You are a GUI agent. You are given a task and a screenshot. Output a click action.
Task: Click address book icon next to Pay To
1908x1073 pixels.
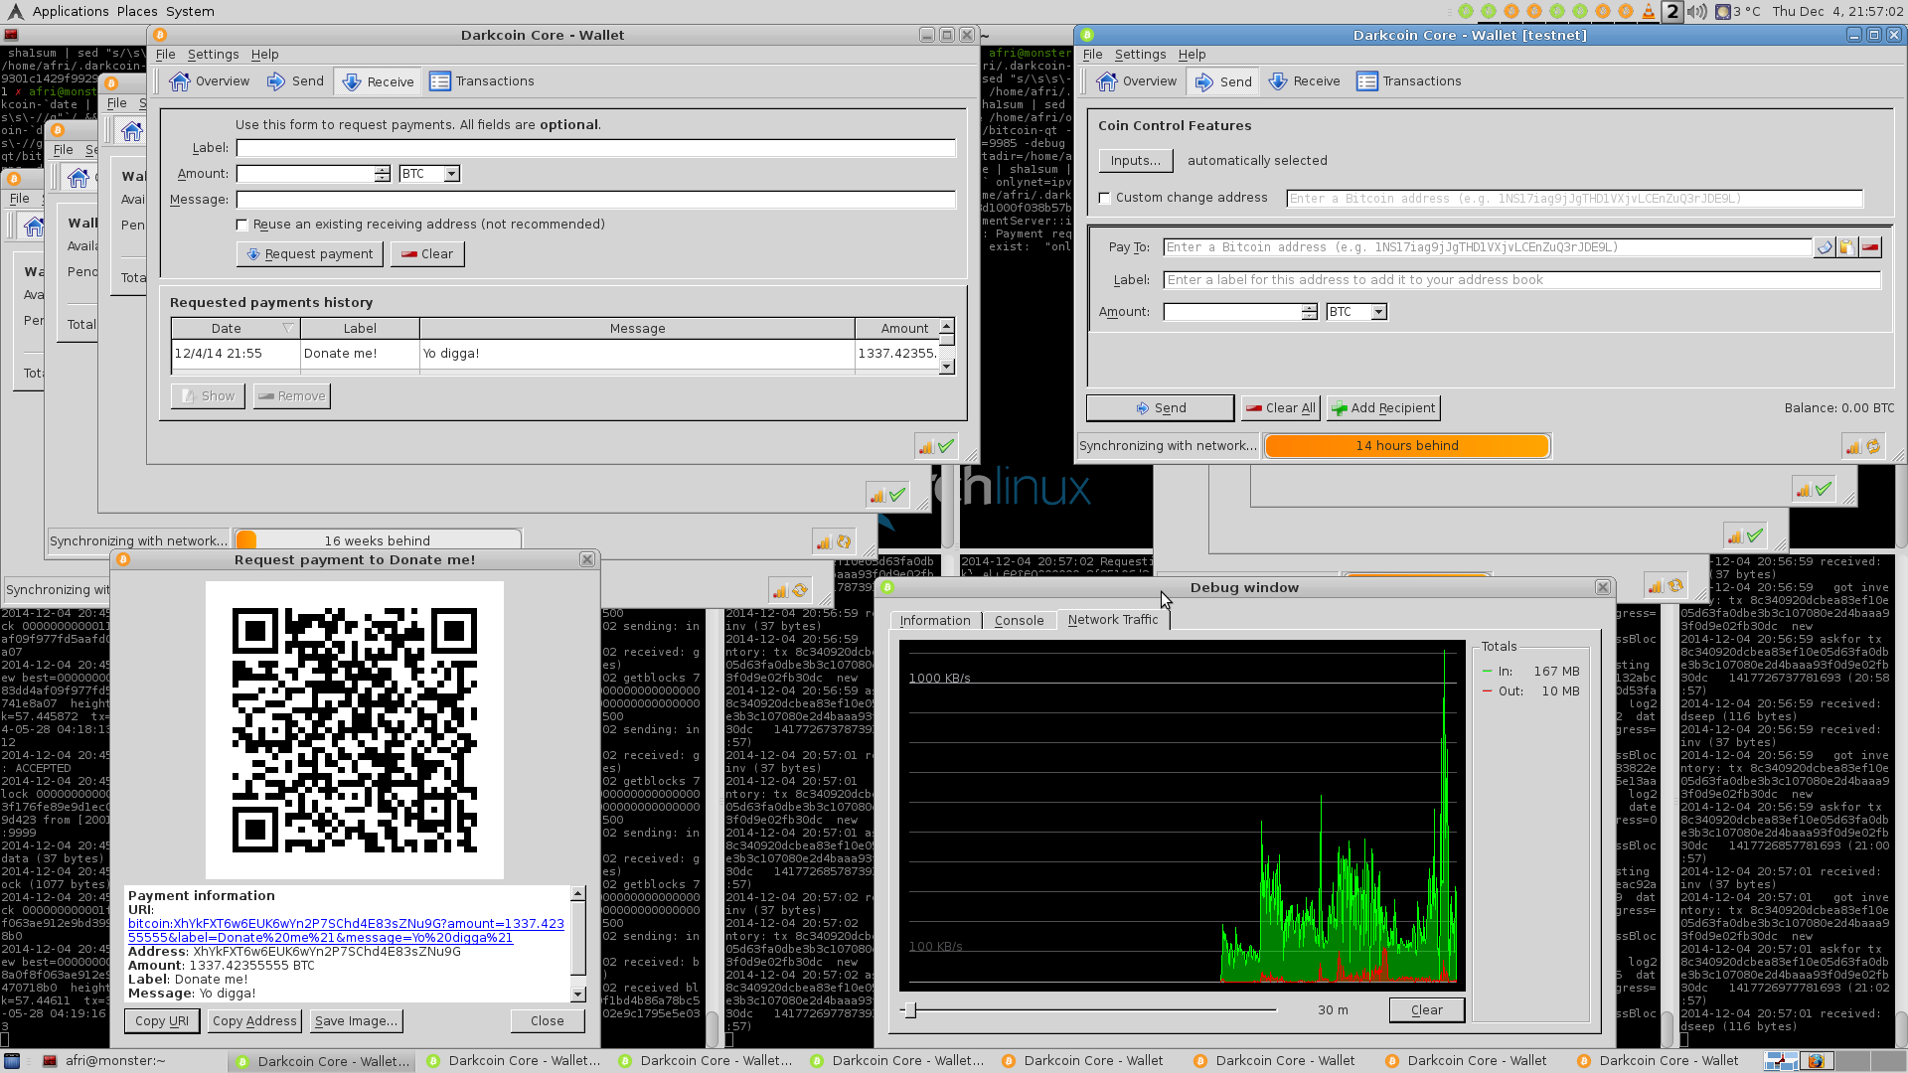pos(1825,247)
